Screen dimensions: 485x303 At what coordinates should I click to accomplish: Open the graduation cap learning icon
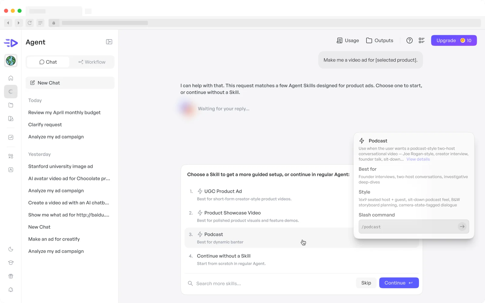(11, 263)
